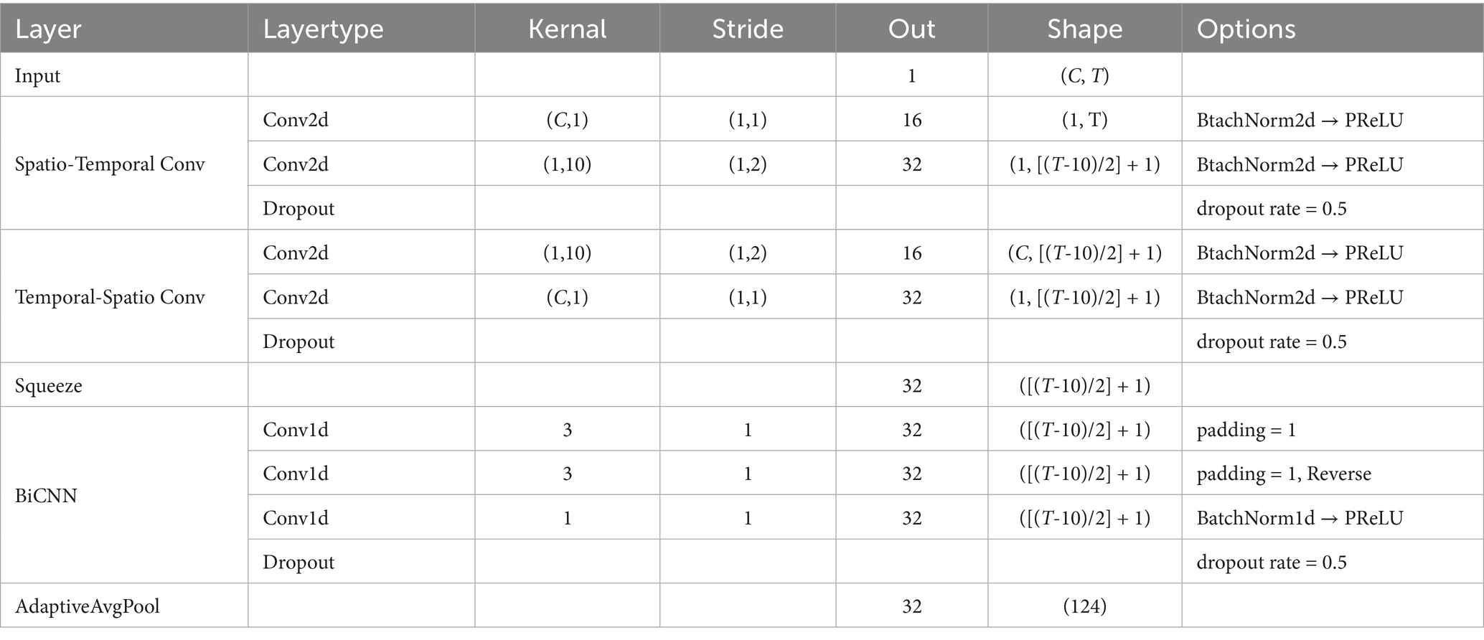Click the 'padding = 1, Reverse' cell

1284,474
